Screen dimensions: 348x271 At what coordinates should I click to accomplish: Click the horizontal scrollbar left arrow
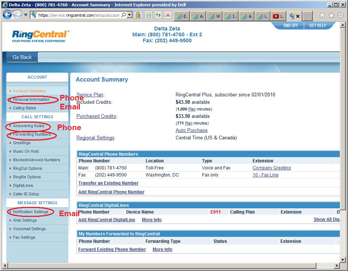5,265
